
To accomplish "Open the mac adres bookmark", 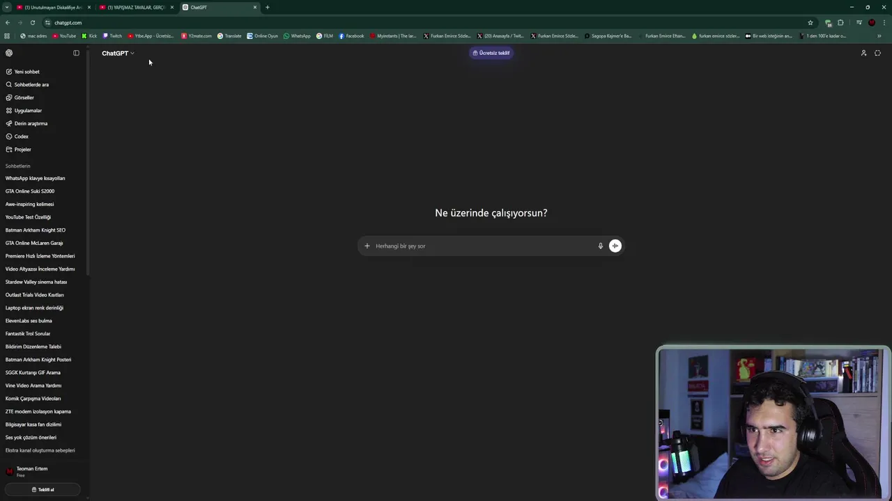I will click(33, 35).
